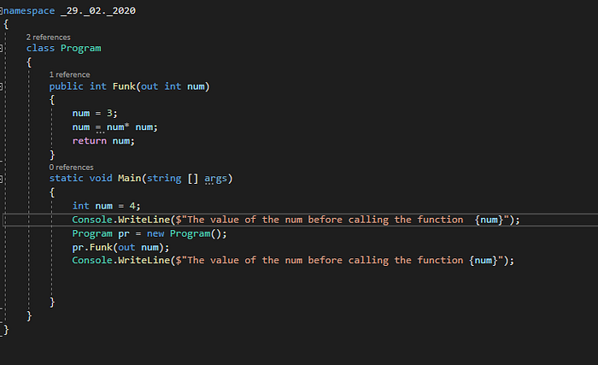The image size is (598, 365).
Task: Open '1 reference' above Funk method
Action: [x=69, y=74]
